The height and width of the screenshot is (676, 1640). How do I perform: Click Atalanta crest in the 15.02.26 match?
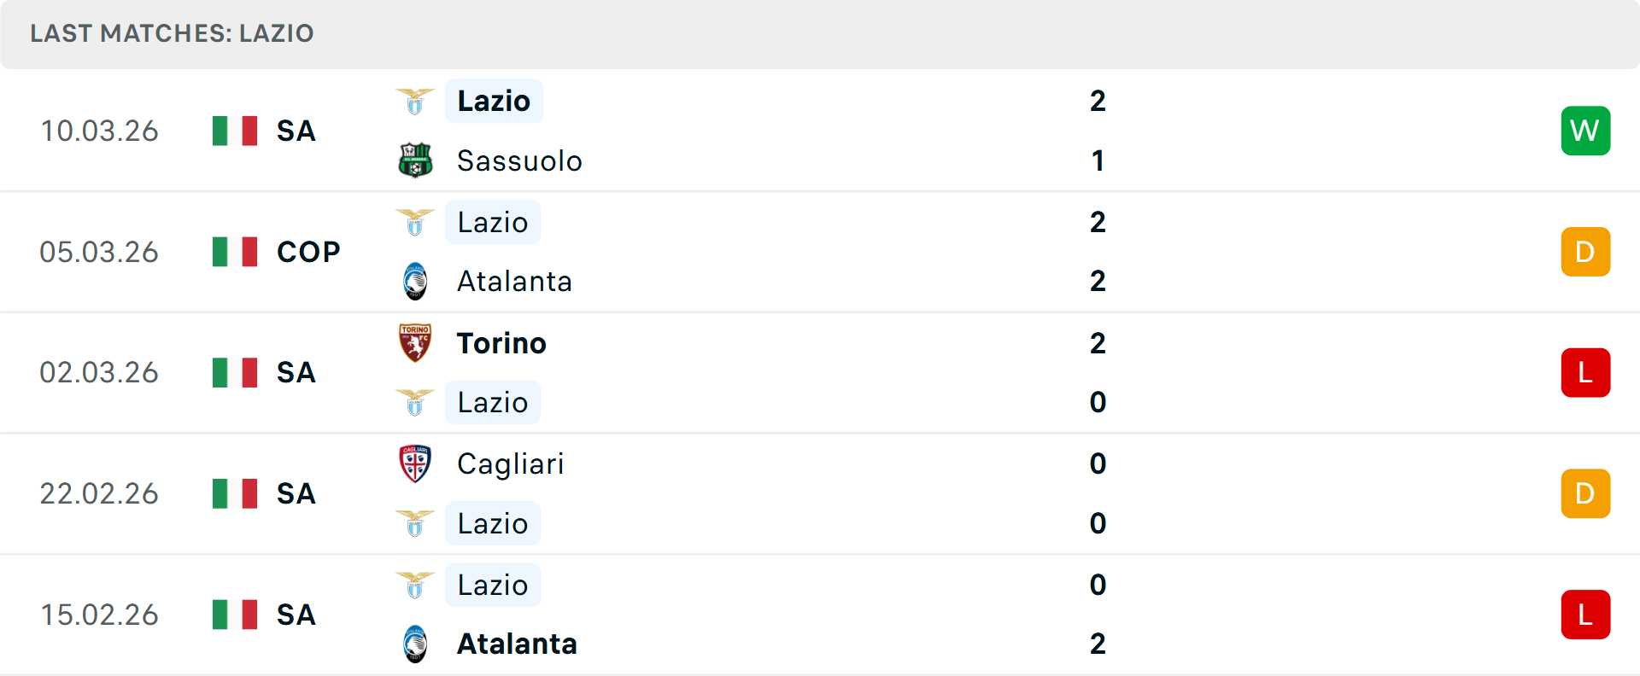415,644
